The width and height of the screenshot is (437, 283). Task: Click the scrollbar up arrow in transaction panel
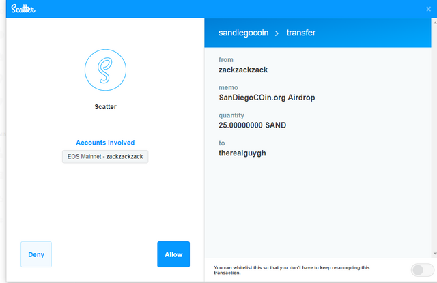tap(435, 23)
